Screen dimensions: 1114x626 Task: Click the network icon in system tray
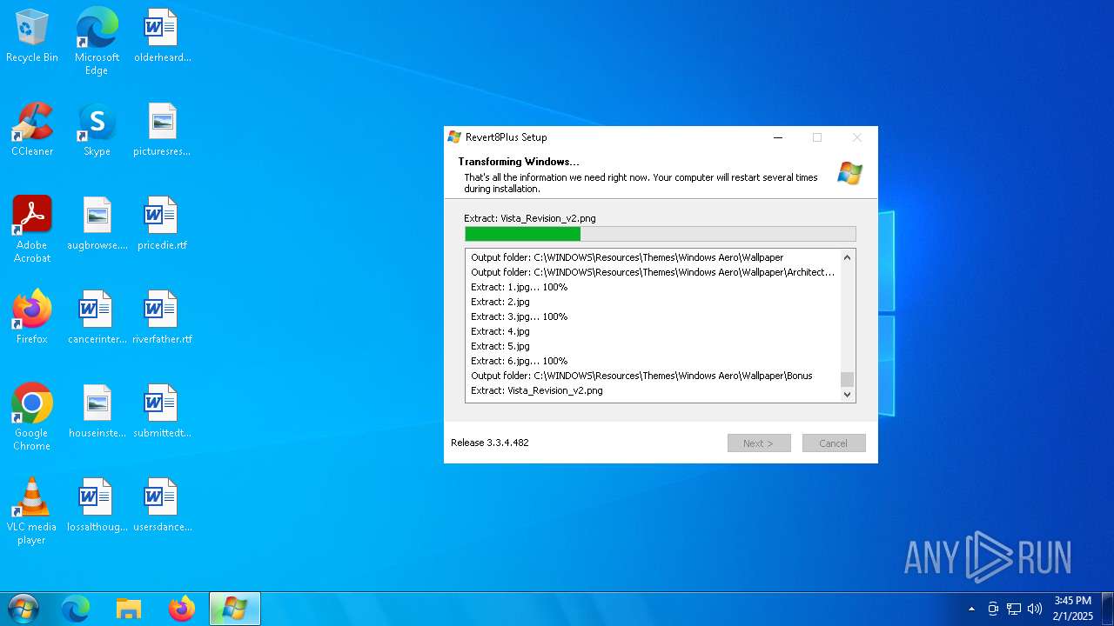[1014, 609]
